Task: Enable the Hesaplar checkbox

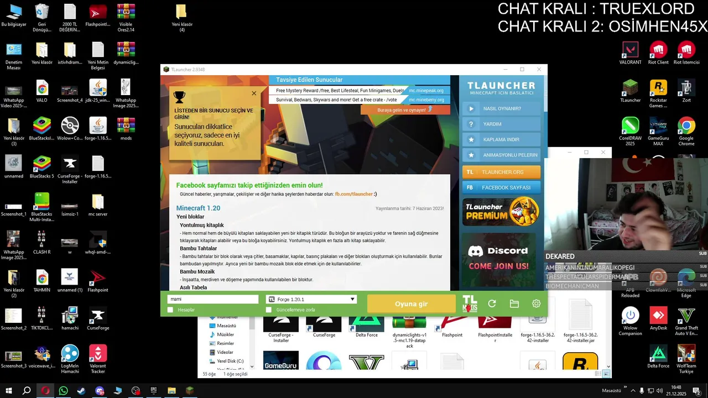Action: pyautogui.click(x=170, y=310)
